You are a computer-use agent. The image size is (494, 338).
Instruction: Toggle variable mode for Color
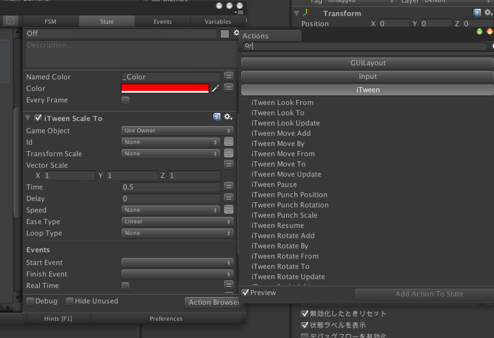[x=228, y=88]
